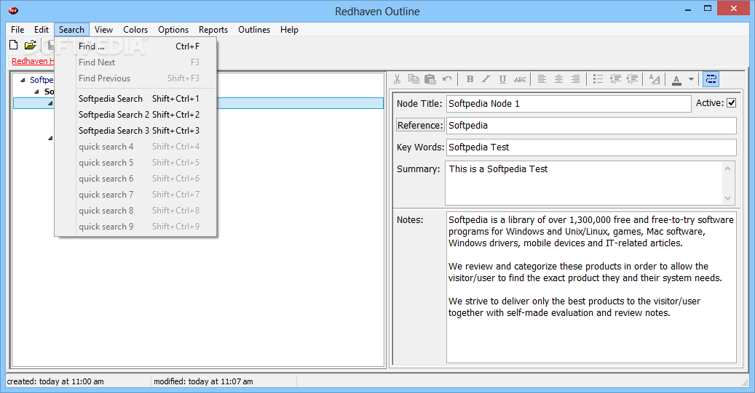Click the Reference field containing Softpedia
This screenshot has height=393, width=755.
tap(591, 126)
